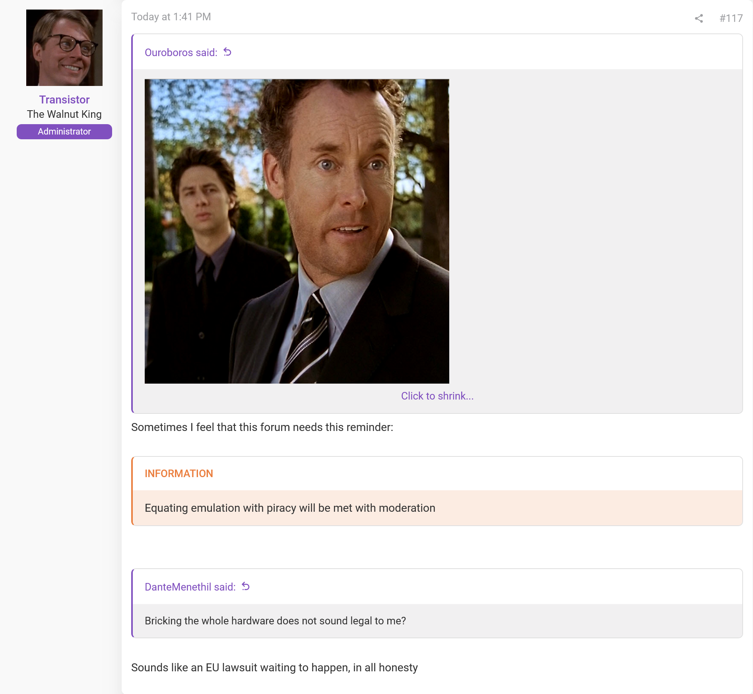Jump to Ouroboros's original post arrow
The width and height of the screenshot is (753, 694).
pyautogui.click(x=227, y=52)
